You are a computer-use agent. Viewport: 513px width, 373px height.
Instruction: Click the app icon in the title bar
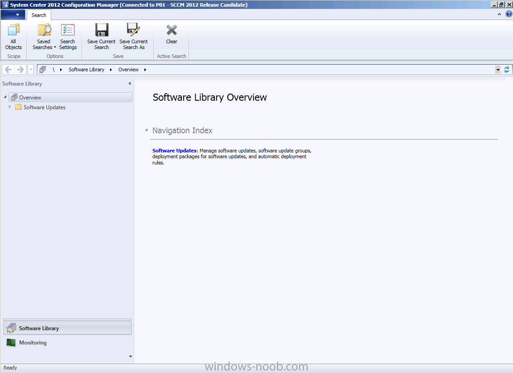pos(5,4)
